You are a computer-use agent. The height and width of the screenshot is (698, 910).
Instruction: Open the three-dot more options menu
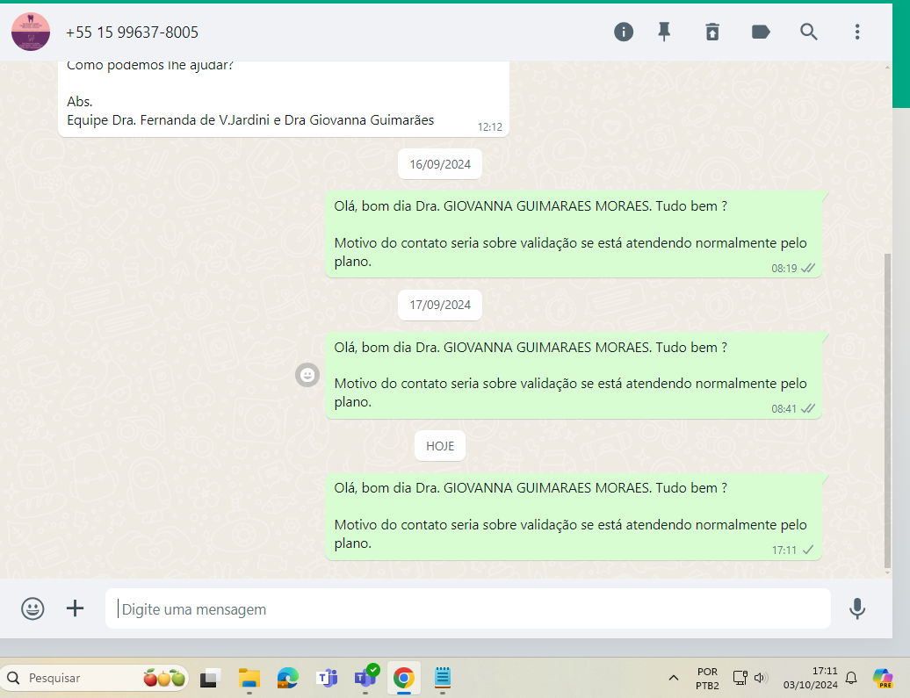coord(857,32)
